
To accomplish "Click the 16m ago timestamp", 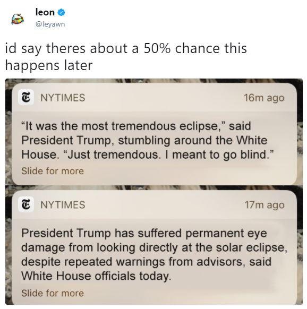I will 264,98.
